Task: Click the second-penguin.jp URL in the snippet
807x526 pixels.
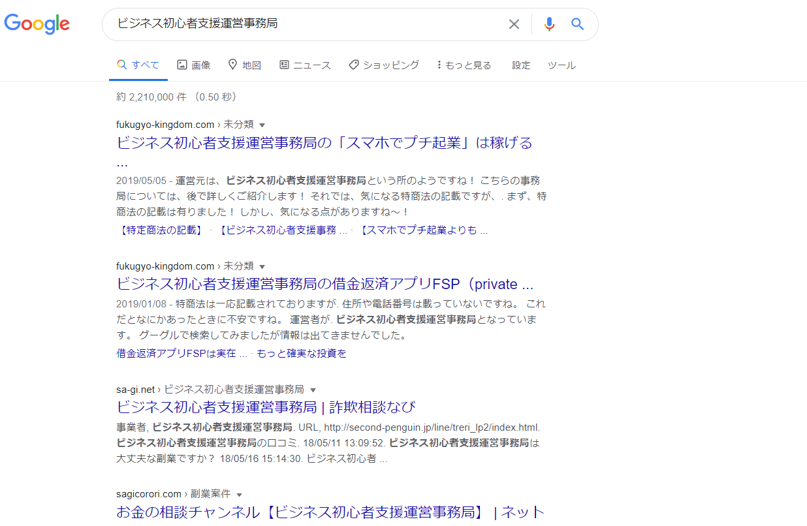Action: pos(432,427)
